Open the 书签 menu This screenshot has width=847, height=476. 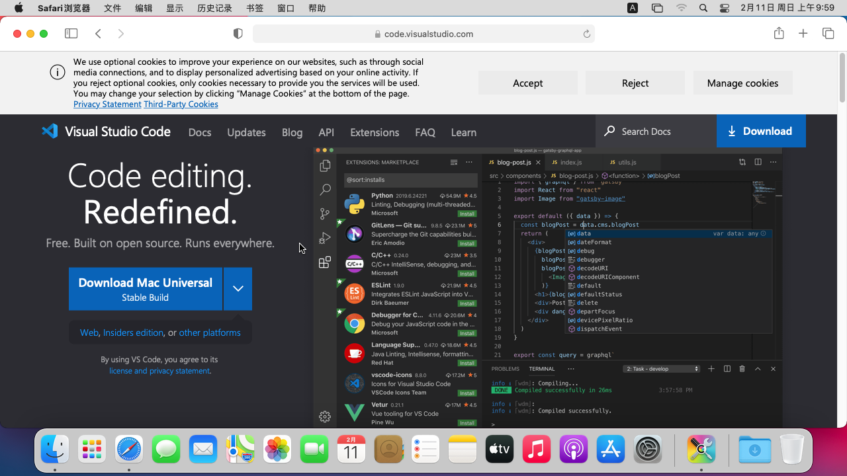click(x=255, y=8)
